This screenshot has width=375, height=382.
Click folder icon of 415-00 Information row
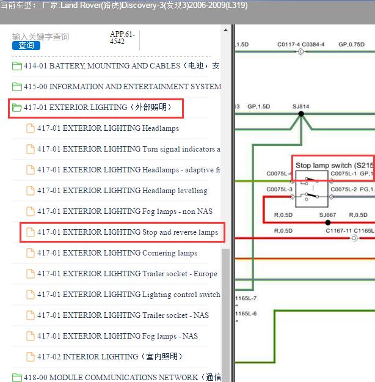pos(17,87)
